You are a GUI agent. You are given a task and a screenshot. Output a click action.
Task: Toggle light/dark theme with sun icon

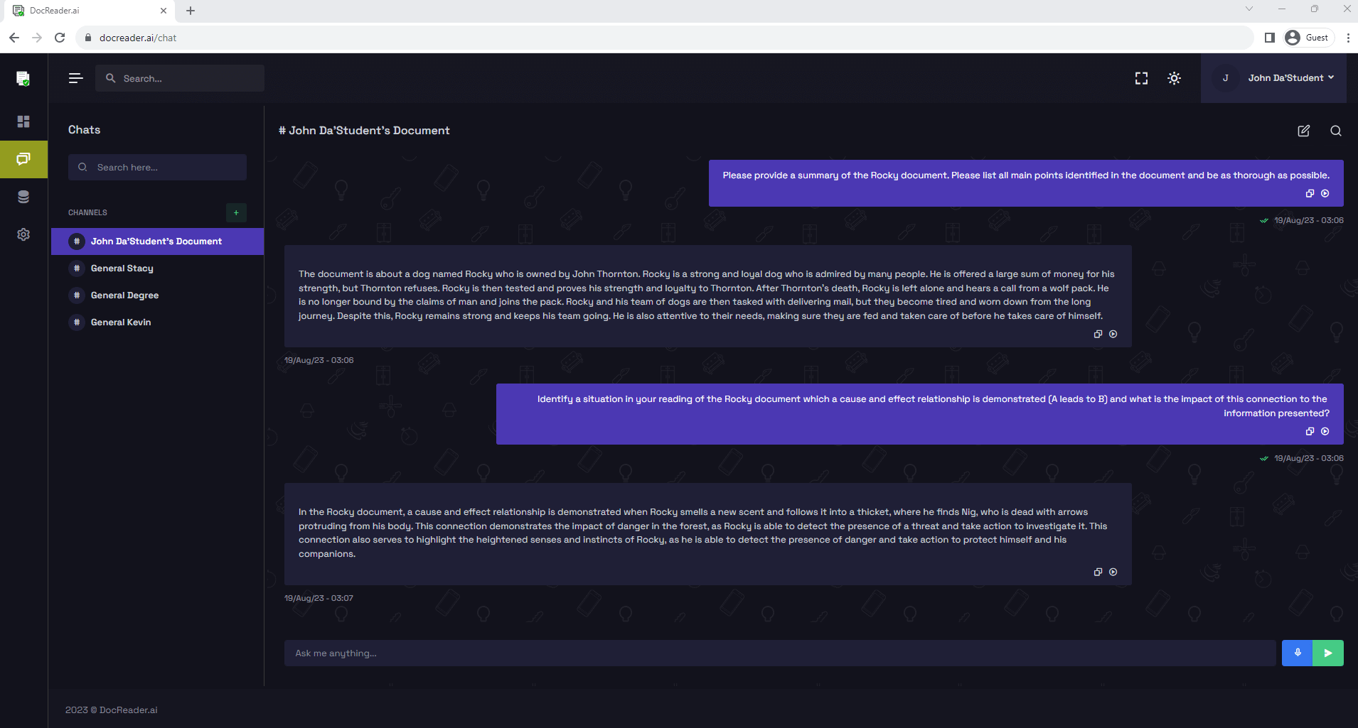pos(1174,78)
